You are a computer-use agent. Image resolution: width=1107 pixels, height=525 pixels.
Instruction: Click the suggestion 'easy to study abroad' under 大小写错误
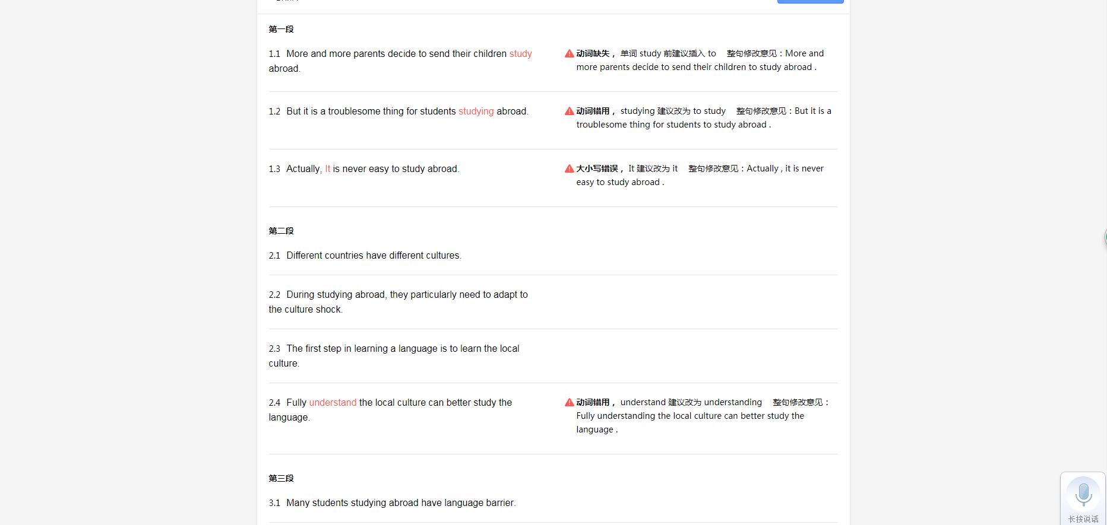click(x=620, y=182)
